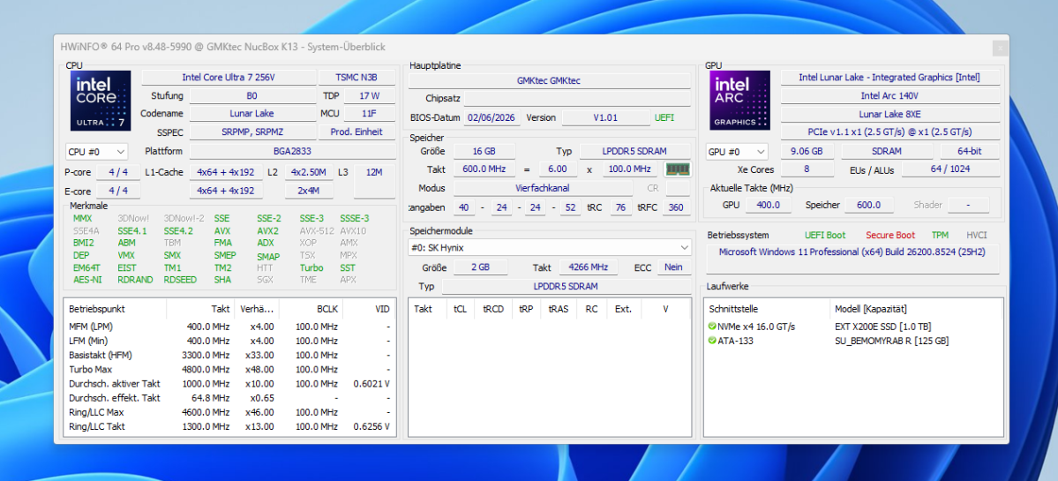Select the Turbo Max row
This screenshot has height=481, width=1058.
(x=229, y=369)
